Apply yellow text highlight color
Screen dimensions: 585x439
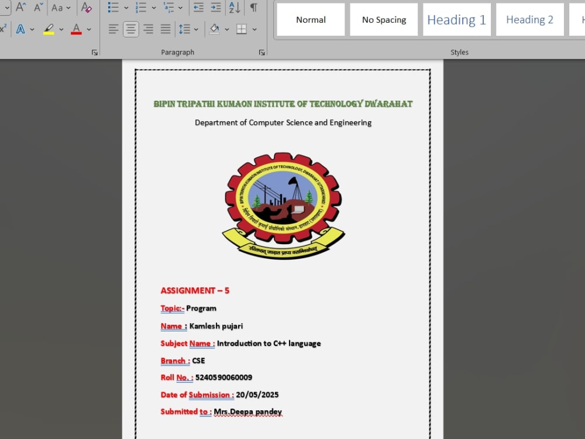49,29
